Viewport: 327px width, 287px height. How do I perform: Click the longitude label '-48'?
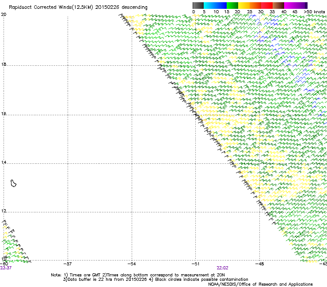(259, 264)
